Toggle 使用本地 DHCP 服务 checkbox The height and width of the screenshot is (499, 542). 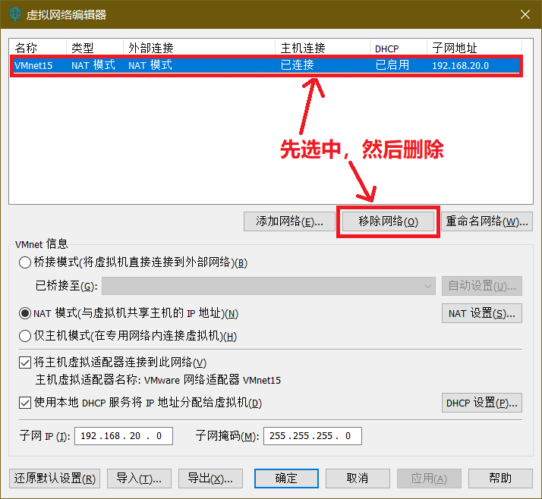click(25, 403)
